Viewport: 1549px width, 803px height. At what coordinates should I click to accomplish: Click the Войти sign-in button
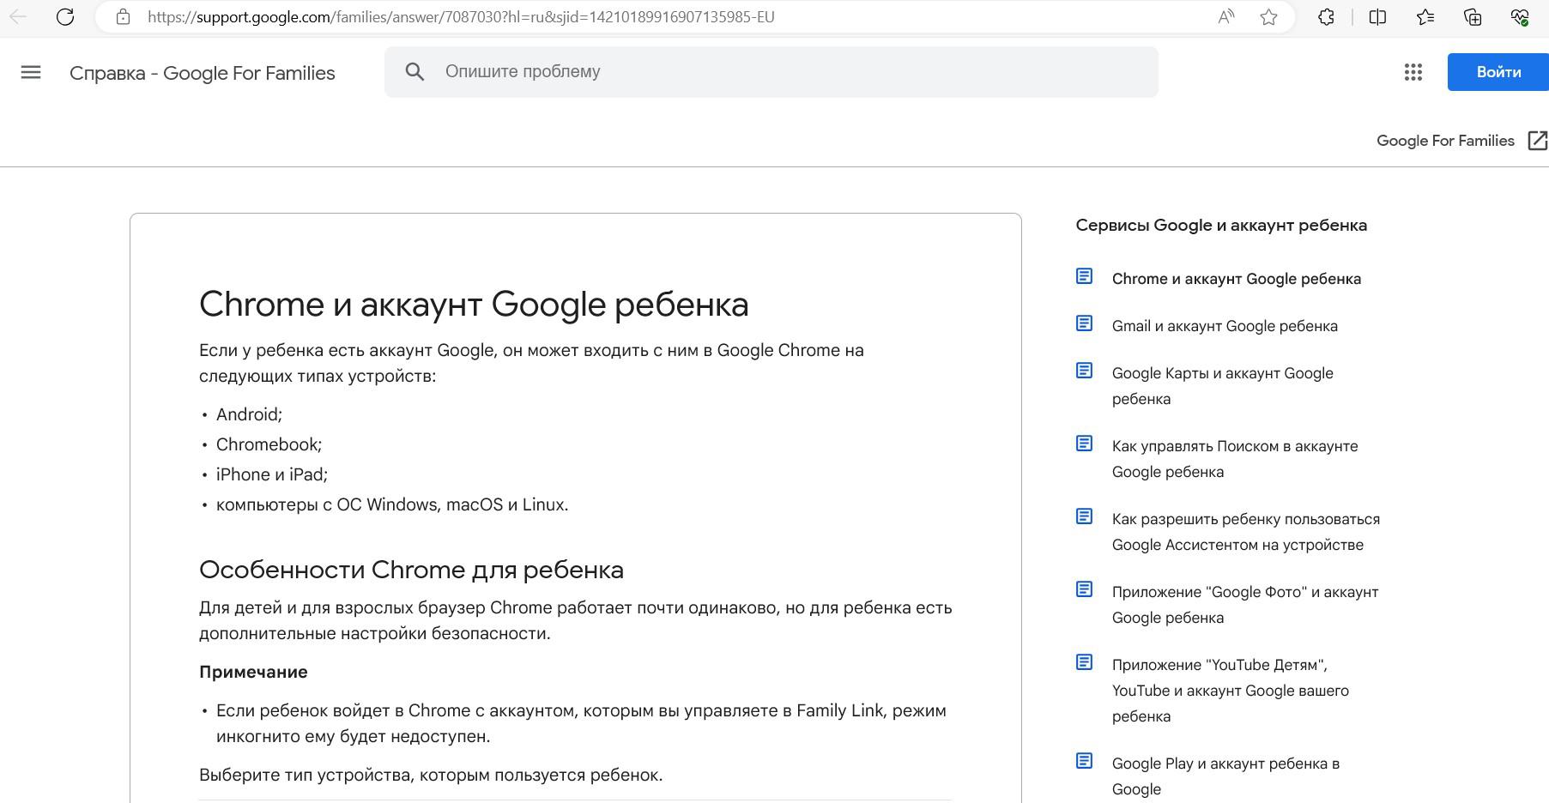[x=1498, y=72]
